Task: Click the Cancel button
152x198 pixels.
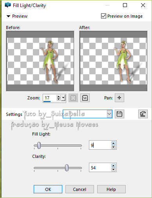Action: (x=80, y=189)
